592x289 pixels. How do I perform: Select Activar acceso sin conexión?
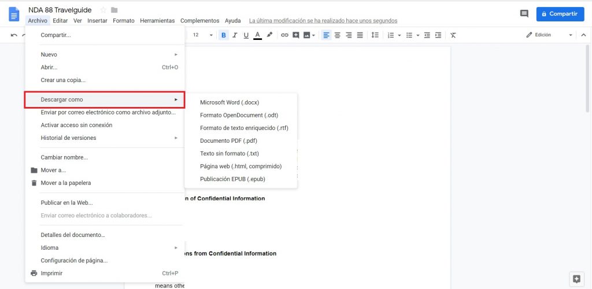[x=105, y=125]
